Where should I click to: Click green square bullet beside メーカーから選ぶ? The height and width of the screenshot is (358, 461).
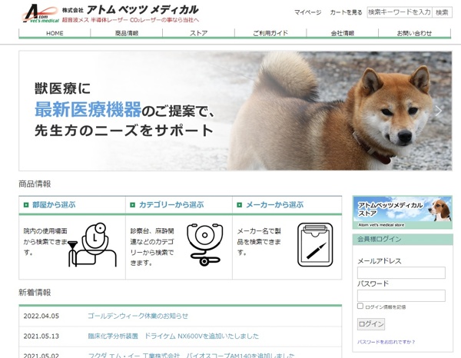click(239, 205)
